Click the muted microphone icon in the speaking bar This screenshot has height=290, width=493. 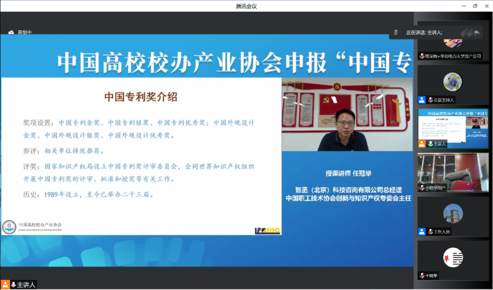tap(396, 33)
